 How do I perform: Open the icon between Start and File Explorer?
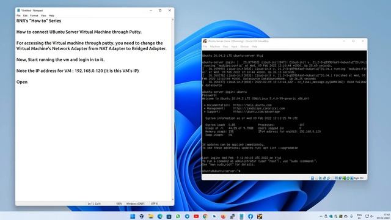142,216
